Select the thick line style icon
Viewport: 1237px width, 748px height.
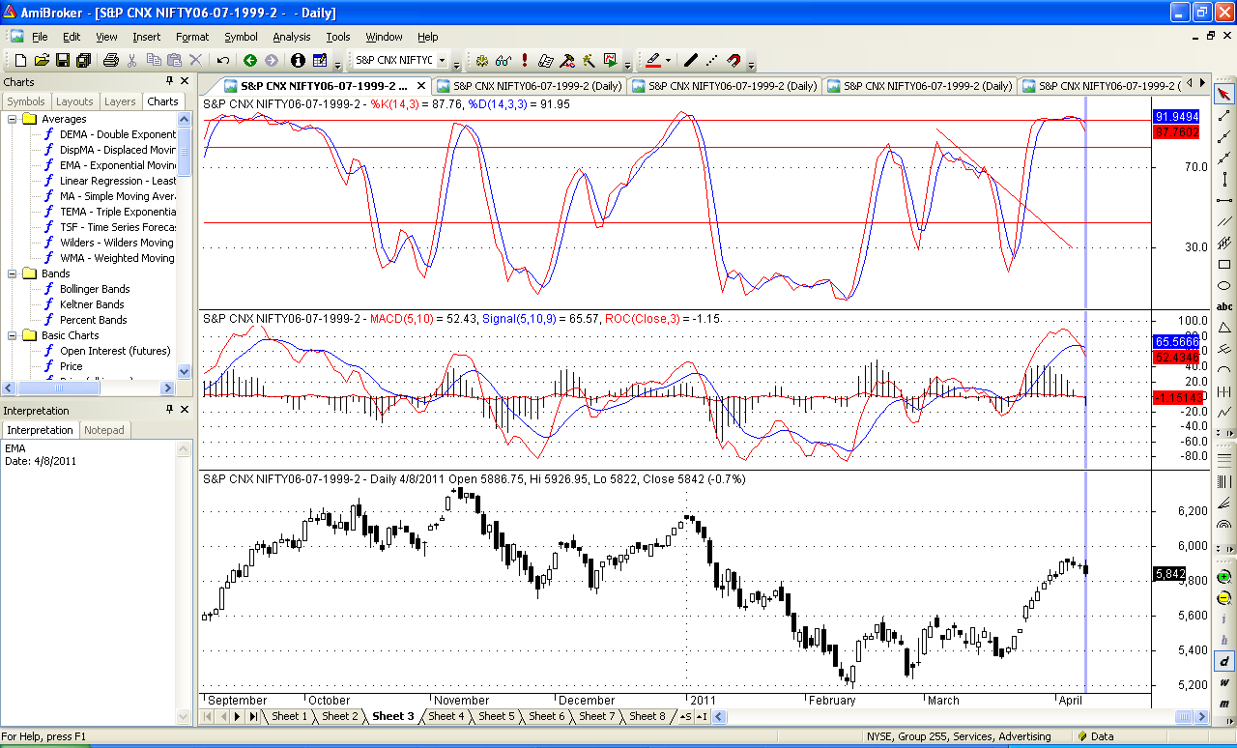click(690, 60)
